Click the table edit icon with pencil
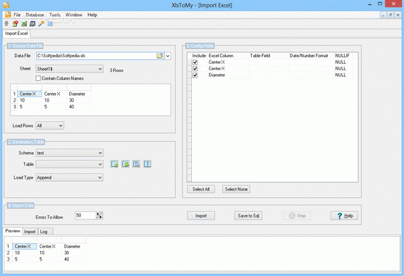This screenshot has height=276, width=404. click(x=136, y=164)
